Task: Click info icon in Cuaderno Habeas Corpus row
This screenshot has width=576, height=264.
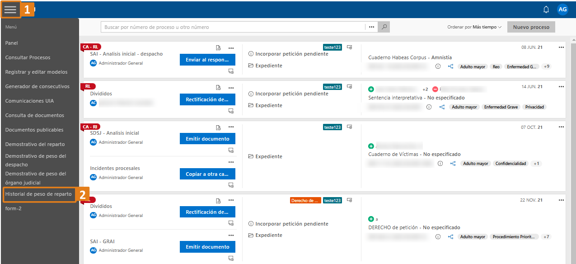Action: tap(438, 66)
